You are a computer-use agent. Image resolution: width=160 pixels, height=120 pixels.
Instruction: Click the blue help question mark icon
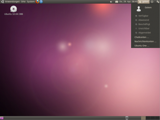tap(41, 2)
